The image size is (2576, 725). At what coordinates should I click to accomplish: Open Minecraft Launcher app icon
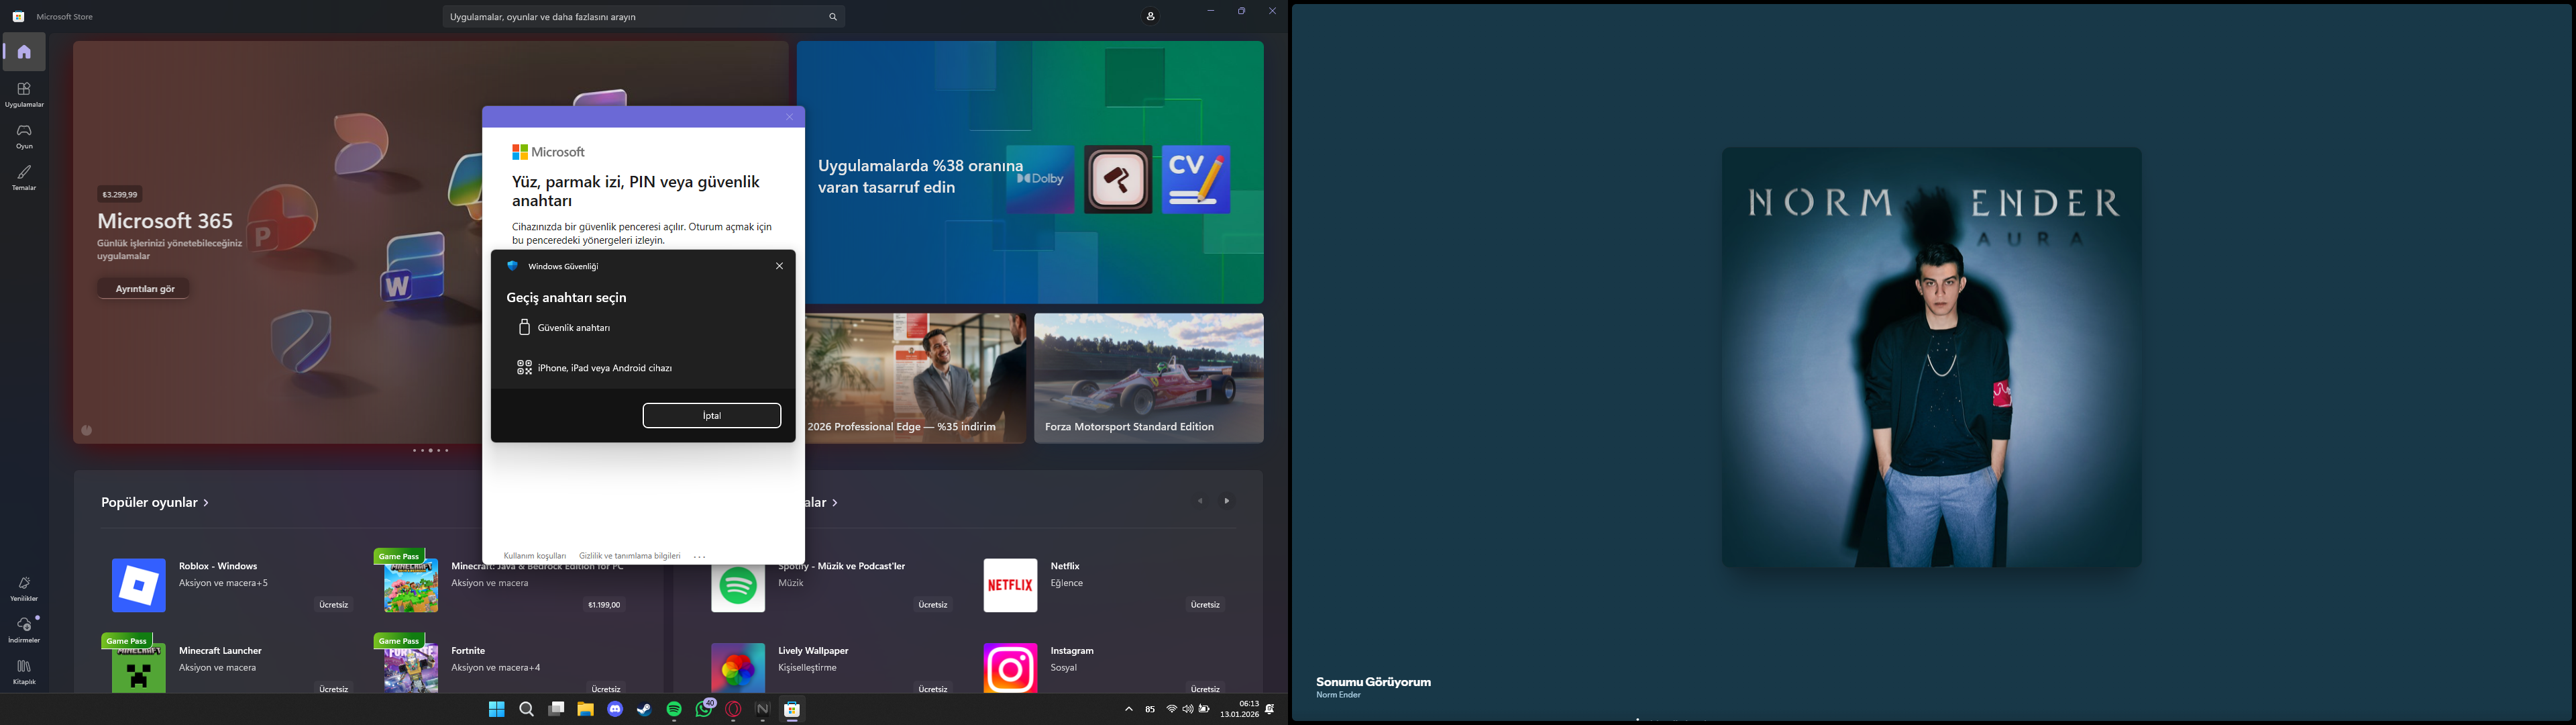click(x=139, y=668)
